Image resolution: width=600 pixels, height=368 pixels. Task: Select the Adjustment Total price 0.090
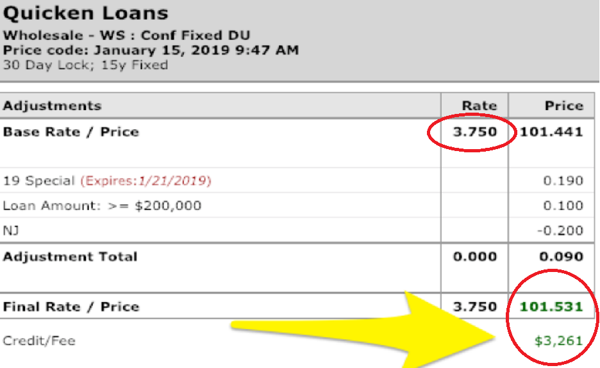(x=562, y=257)
